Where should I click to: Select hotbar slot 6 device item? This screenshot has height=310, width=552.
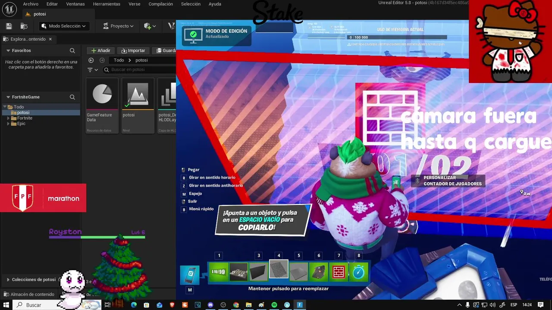(319, 272)
